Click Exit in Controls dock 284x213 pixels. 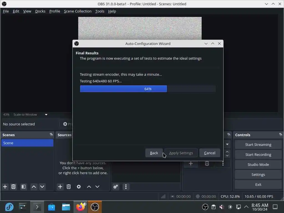pos(258,184)
